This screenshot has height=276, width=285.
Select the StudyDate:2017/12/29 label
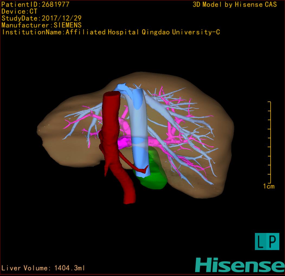[41, 18]
